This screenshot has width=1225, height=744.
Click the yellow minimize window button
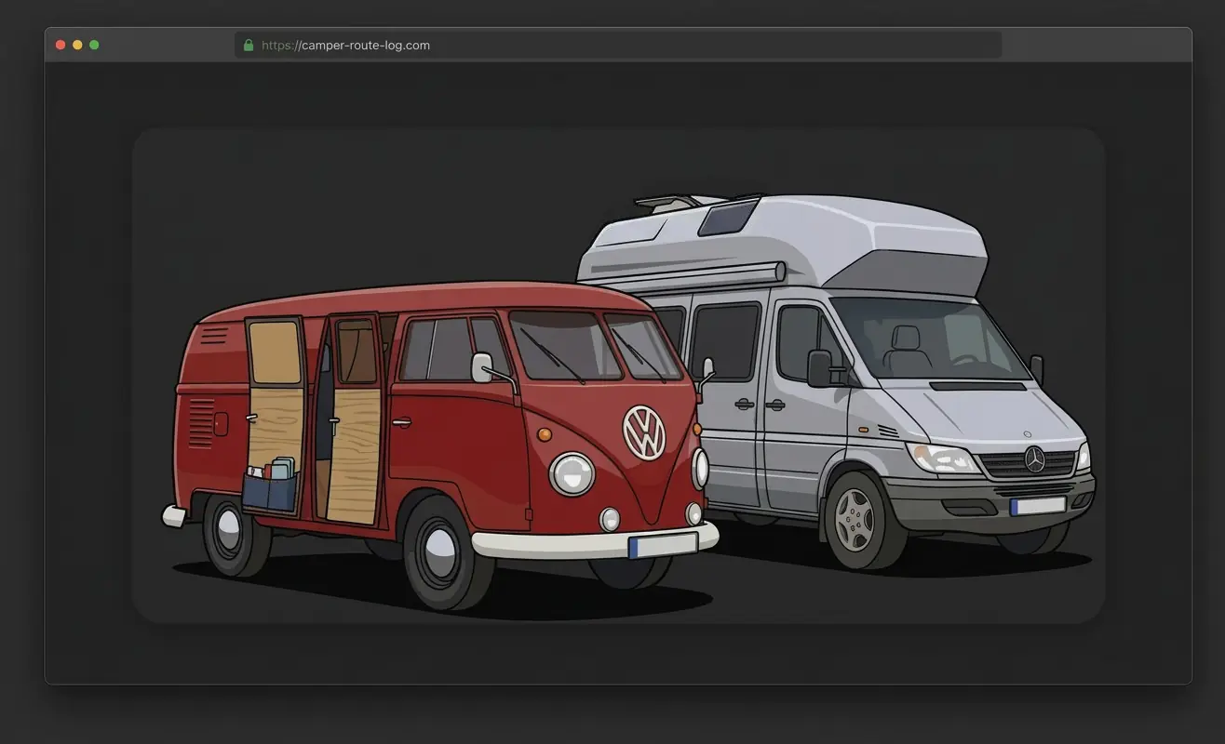[77, 45]
